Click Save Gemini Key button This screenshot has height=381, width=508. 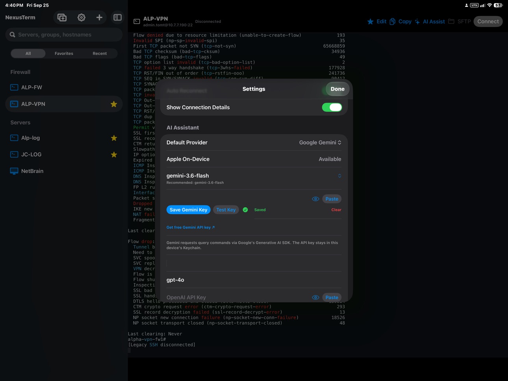pos(189,210)
